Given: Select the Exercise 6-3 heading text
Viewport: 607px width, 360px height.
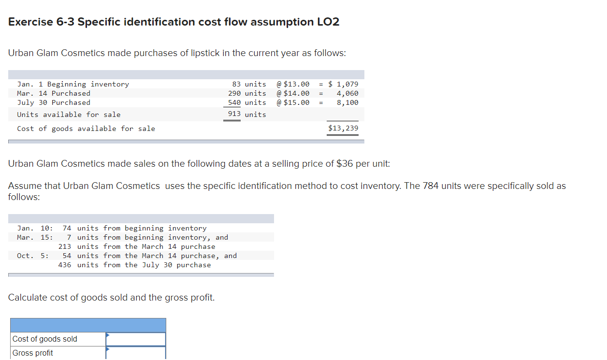Looking at the screenshot, I should (x=174, y=22).
